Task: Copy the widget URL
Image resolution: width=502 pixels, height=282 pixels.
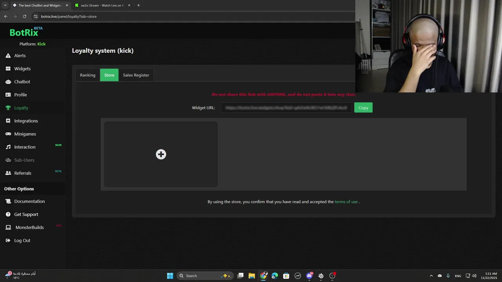Action: (x=363, y=108)
